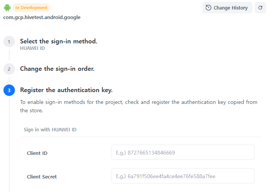Click the Client ID field label
Screen dimensions: 273x196
[x=37, y=153]
